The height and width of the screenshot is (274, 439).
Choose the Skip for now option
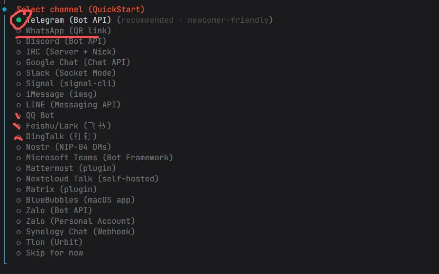pos(54,253)
